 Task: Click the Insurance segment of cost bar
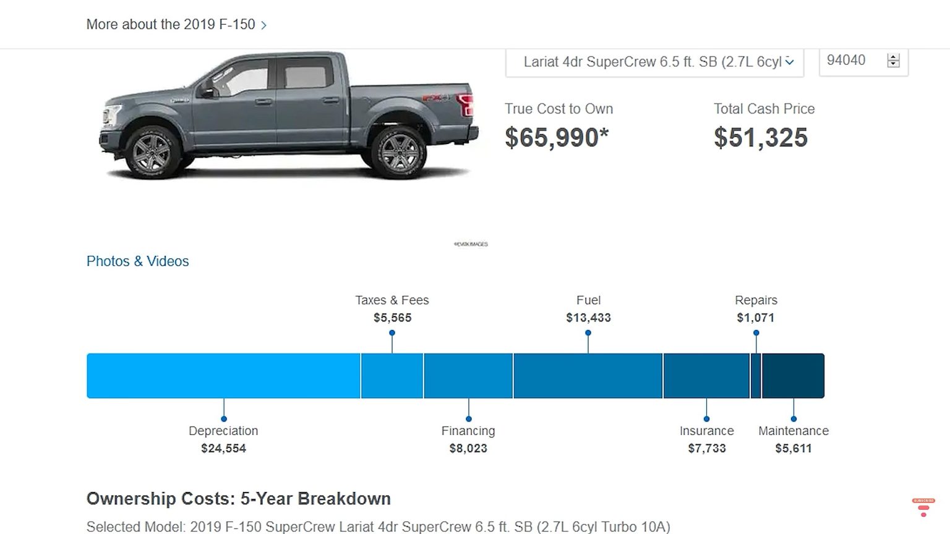pyautogui.click(x=706, y=376)
